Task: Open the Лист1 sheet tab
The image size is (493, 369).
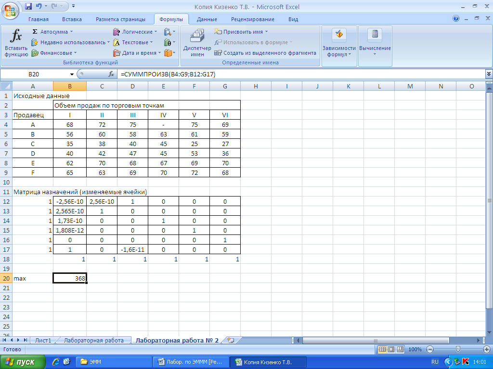Action: point(43,340)
